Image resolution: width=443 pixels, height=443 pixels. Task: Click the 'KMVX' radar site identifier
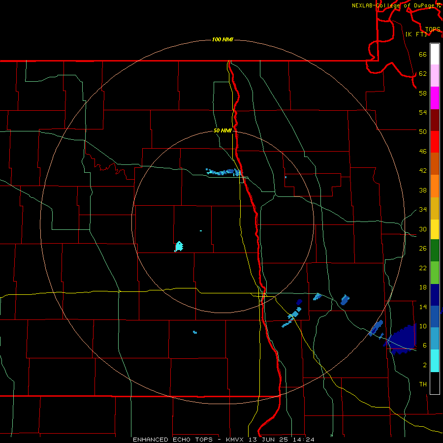[234, 440]
